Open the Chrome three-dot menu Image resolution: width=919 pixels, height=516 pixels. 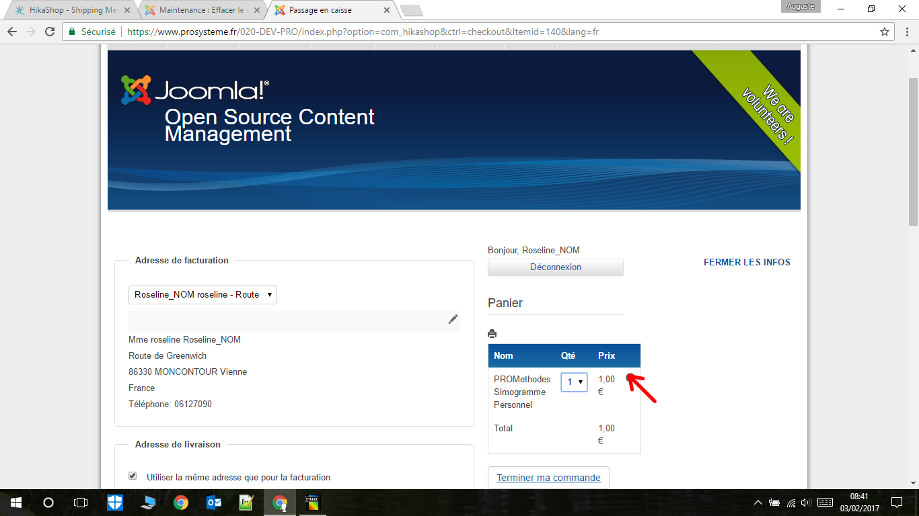(x=906, y=32)
